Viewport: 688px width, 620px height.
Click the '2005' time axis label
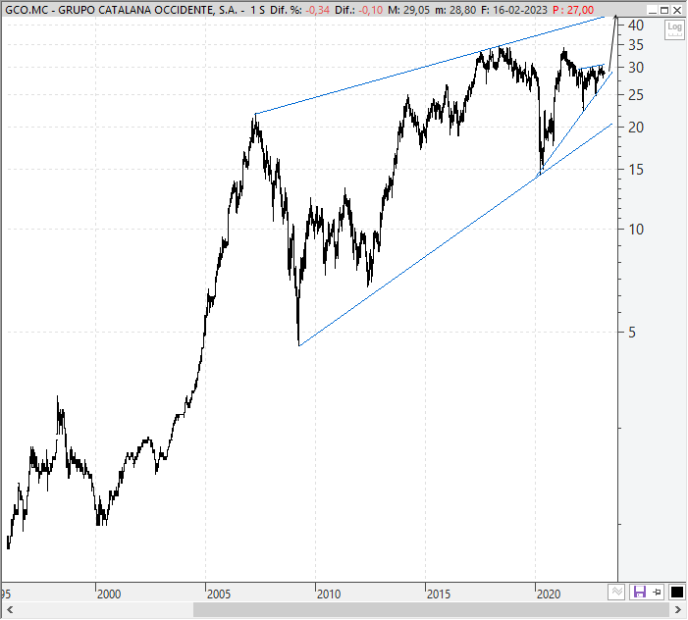coord(219,594)
